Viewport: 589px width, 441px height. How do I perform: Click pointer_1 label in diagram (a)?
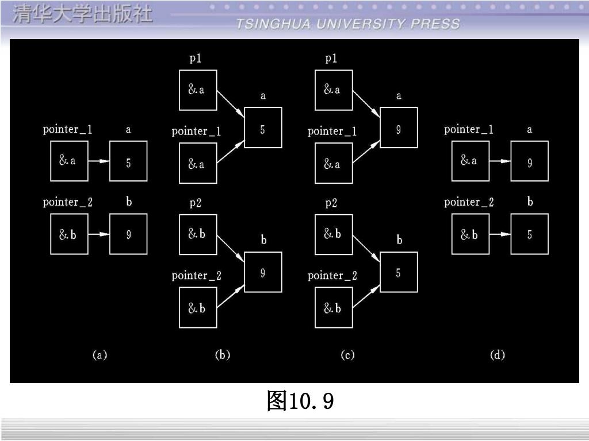pos(68,129)
